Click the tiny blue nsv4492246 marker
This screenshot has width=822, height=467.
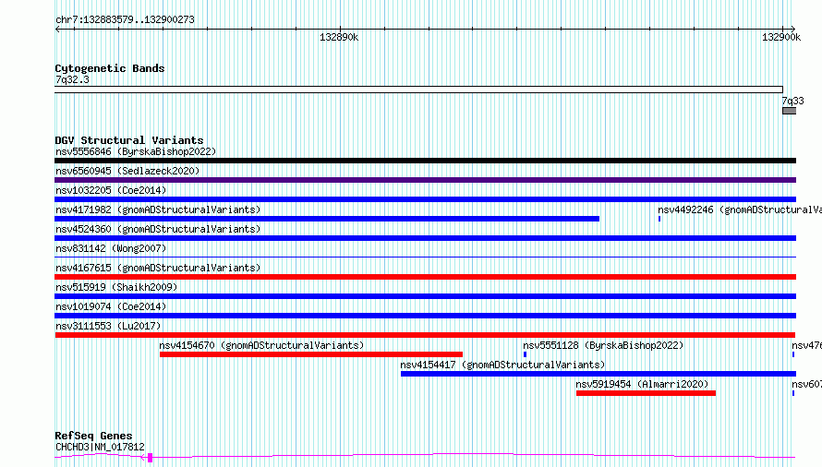659,219
